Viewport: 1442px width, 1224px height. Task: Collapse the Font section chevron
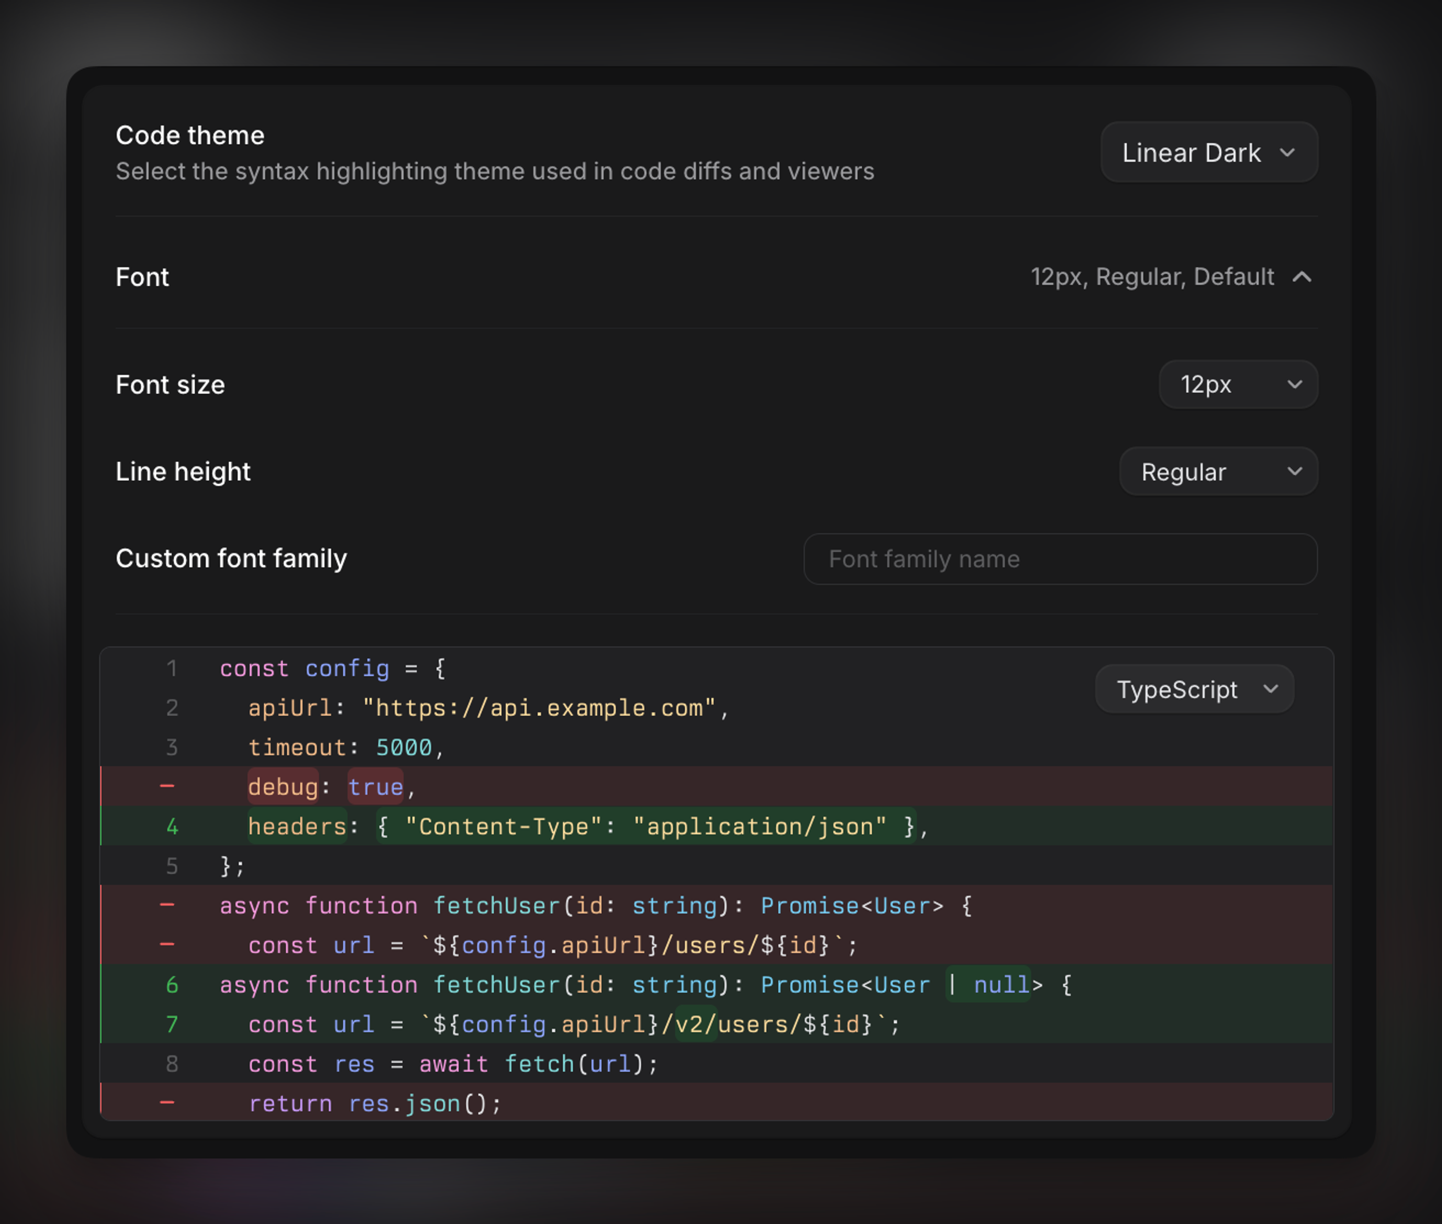click(x=1302, y=277)
